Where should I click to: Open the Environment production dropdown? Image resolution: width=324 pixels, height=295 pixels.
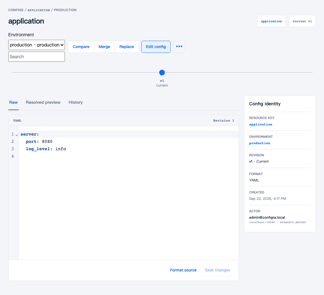coord(37,45)
